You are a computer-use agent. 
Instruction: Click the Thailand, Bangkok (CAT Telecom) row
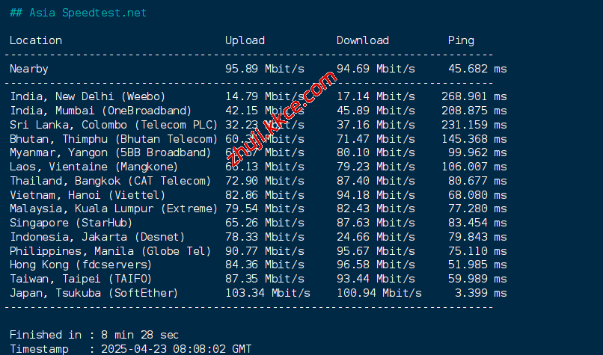tap(110, 181)
